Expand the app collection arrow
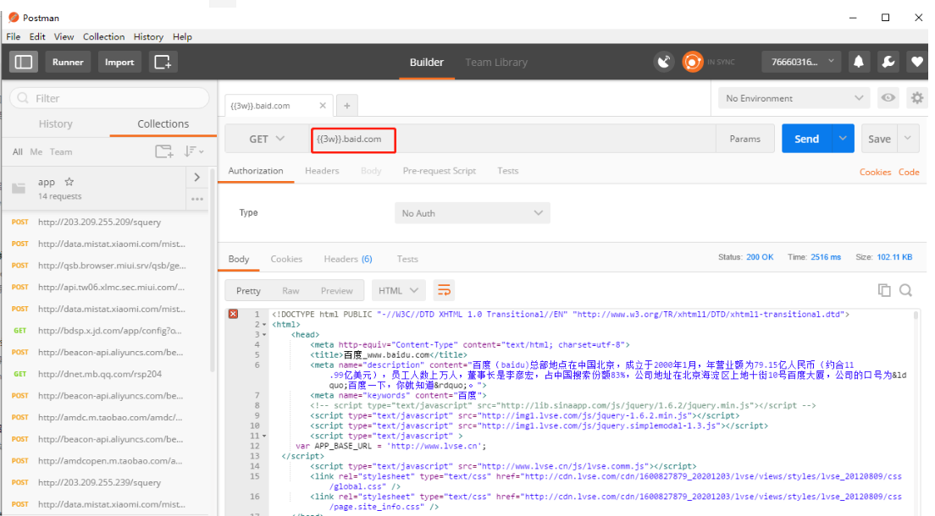Viewport: 935px width, 516px height. tap(197, 177)
